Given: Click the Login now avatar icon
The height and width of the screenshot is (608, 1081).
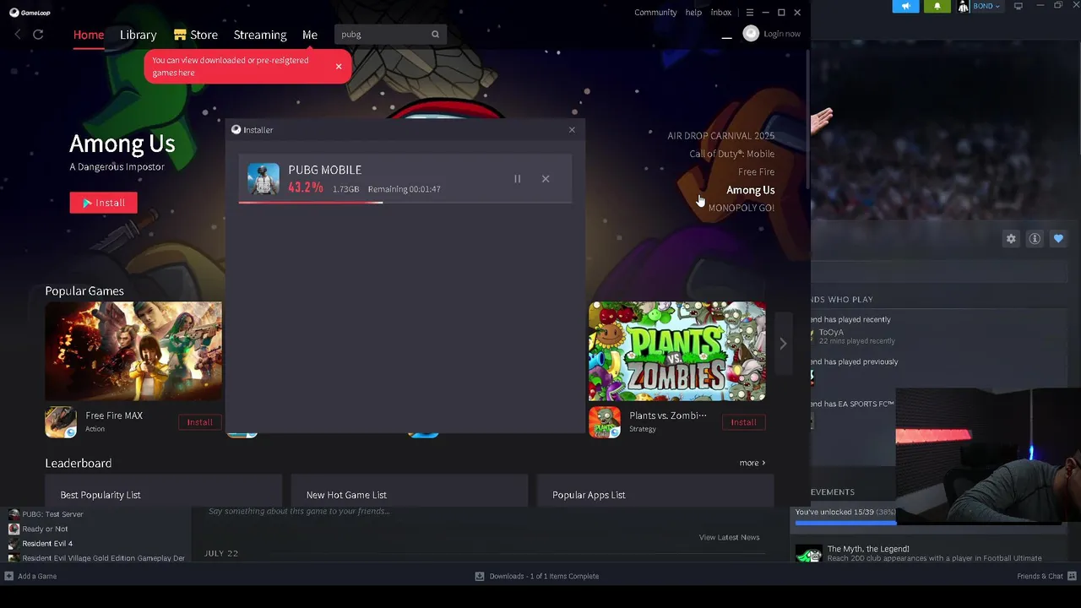Looking at the screenshot, I should (x=751, y=33).
